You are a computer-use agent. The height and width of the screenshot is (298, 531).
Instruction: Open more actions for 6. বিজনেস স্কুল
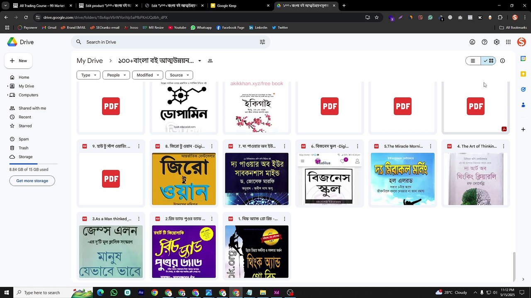(358, 146)
